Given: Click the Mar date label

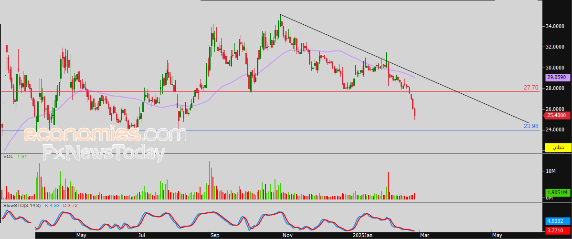Looking at the screenshot, I should click(x=425, y=235).
